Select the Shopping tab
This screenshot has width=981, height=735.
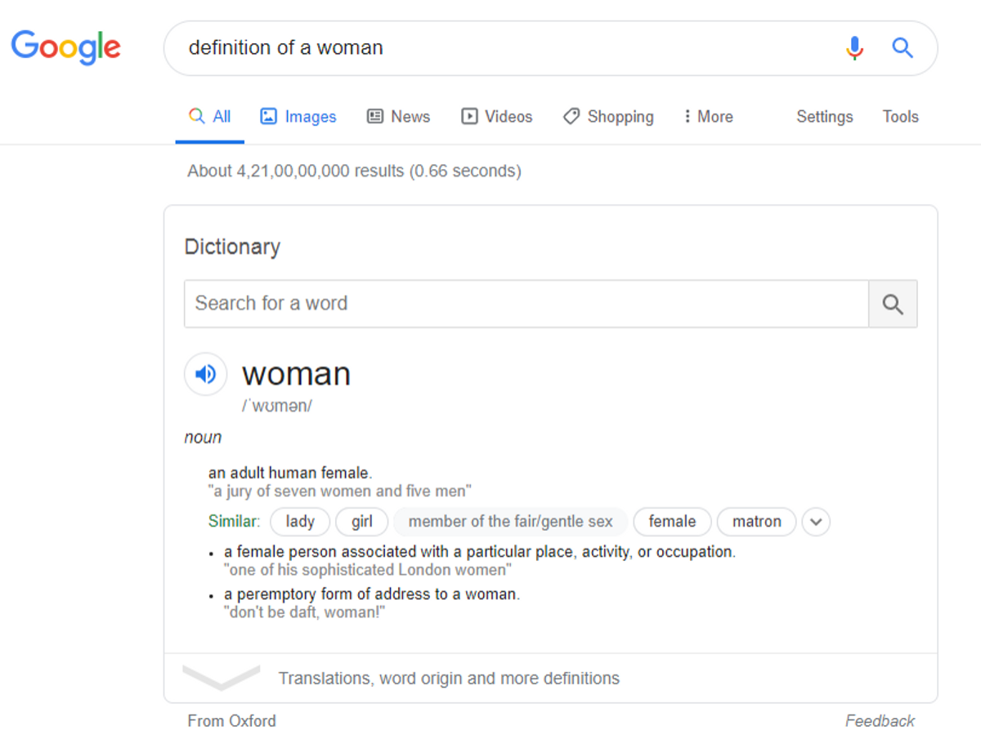click(x=608, y=117)
